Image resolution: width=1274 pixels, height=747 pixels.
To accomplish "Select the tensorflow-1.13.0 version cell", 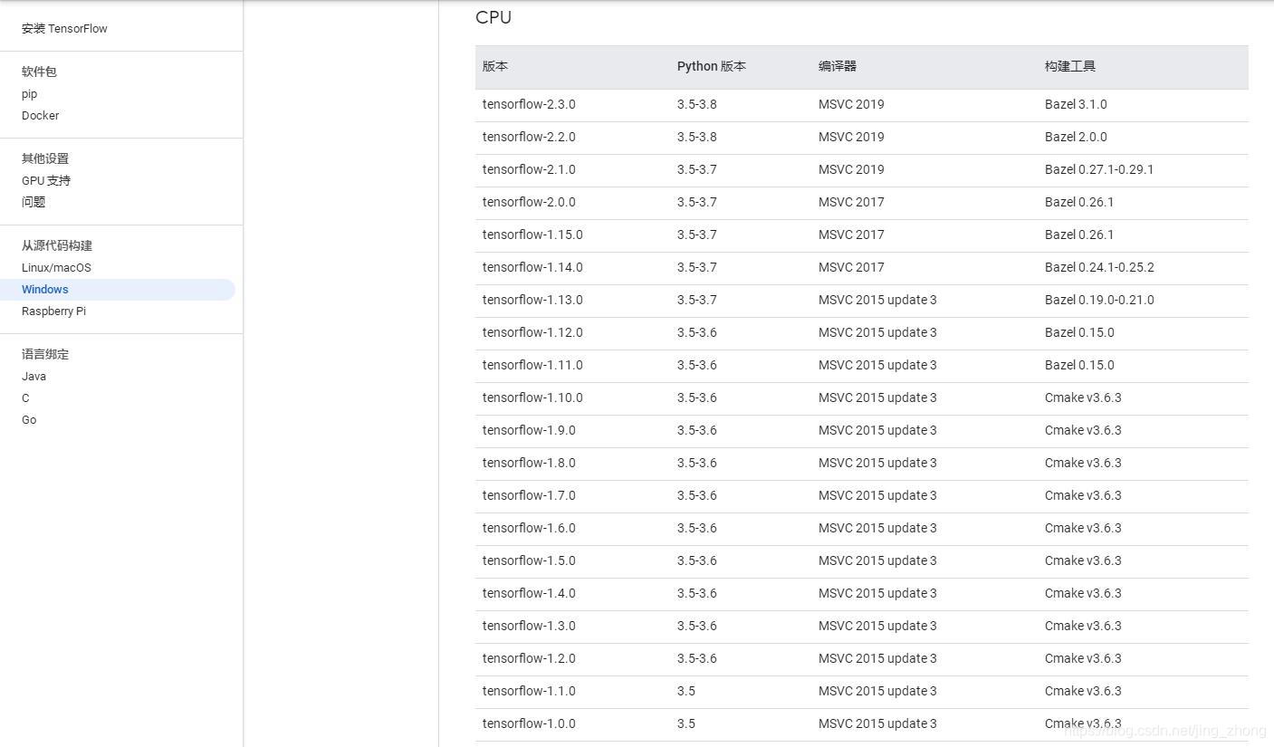I will point(532,300).
